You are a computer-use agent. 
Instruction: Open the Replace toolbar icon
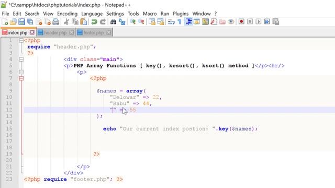[122, 22]
